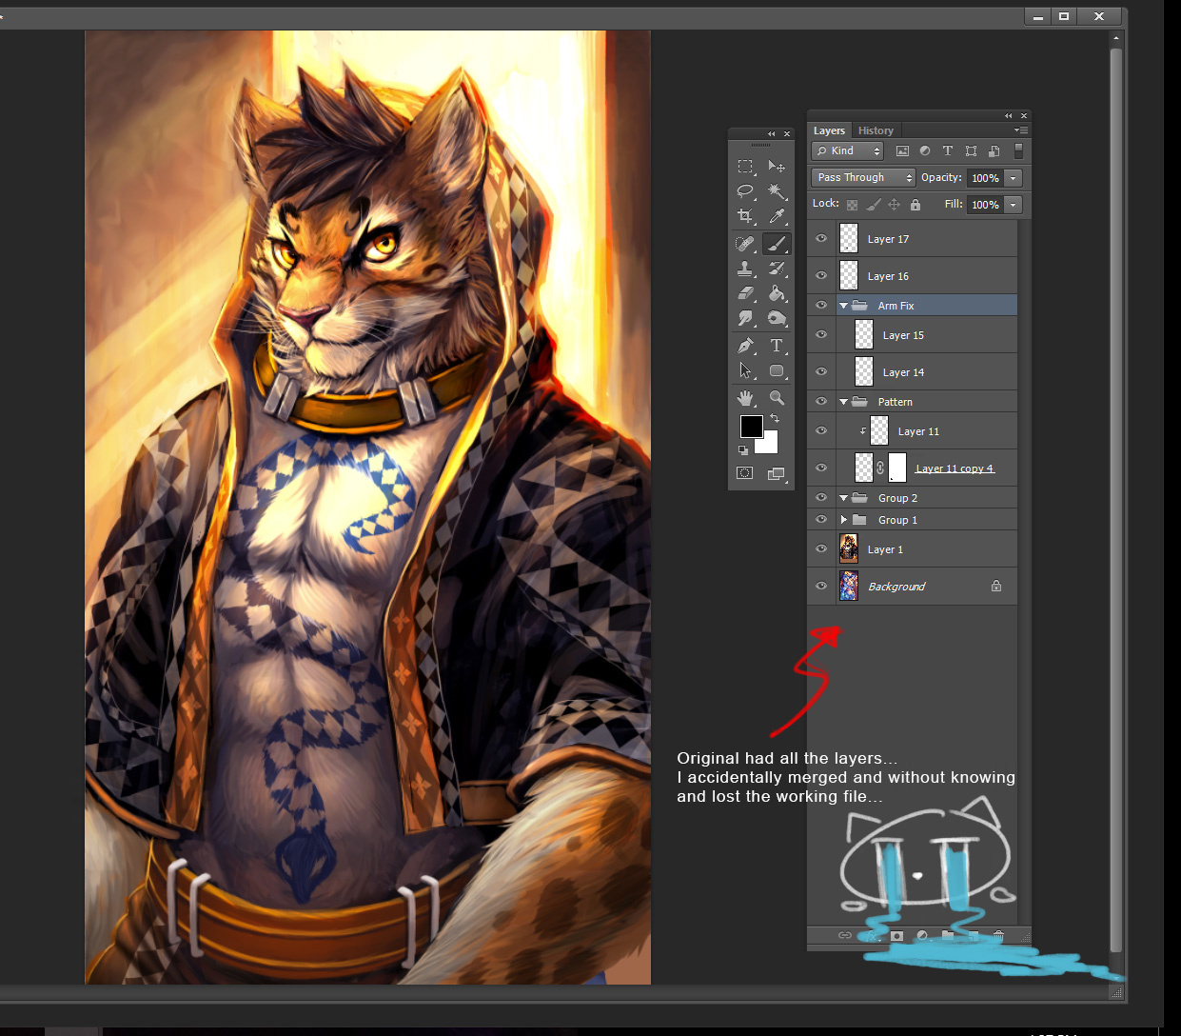This screenshot has width=1181, height=1036.
Task: Open the Layers panel options menu
Action: pyautogui.click(x=1021, y=130)
